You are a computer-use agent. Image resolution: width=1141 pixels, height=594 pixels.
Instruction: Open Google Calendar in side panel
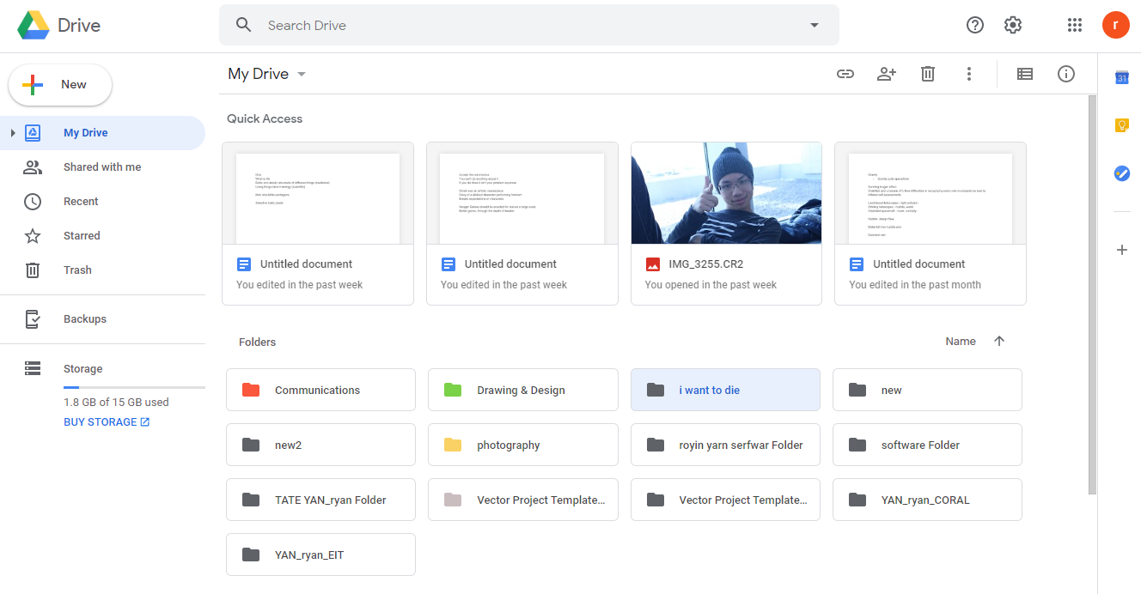1121,78
